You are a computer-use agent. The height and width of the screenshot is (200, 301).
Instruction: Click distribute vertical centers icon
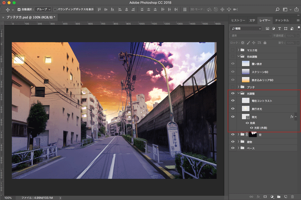[148, 9]
